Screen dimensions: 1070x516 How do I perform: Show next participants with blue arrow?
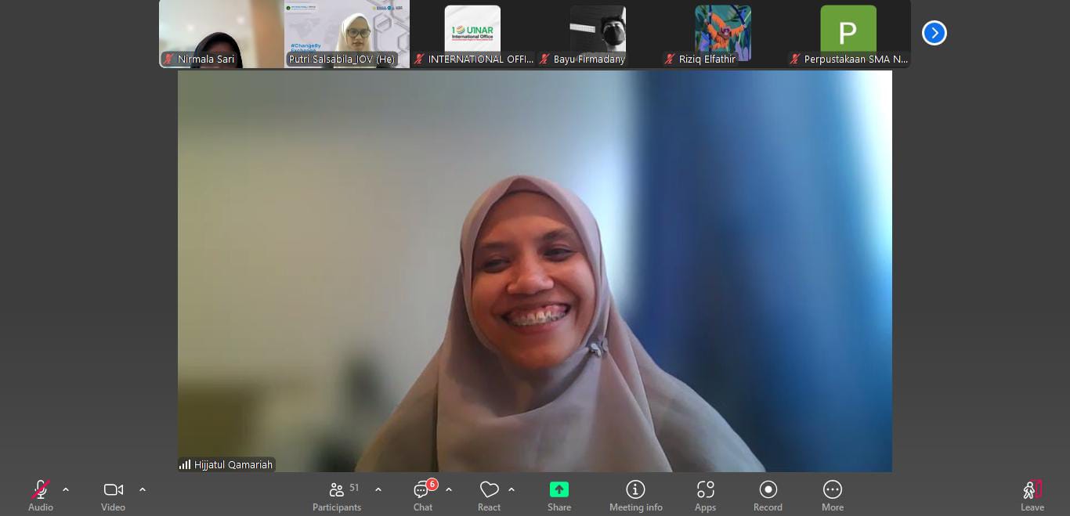click(934, 33)
